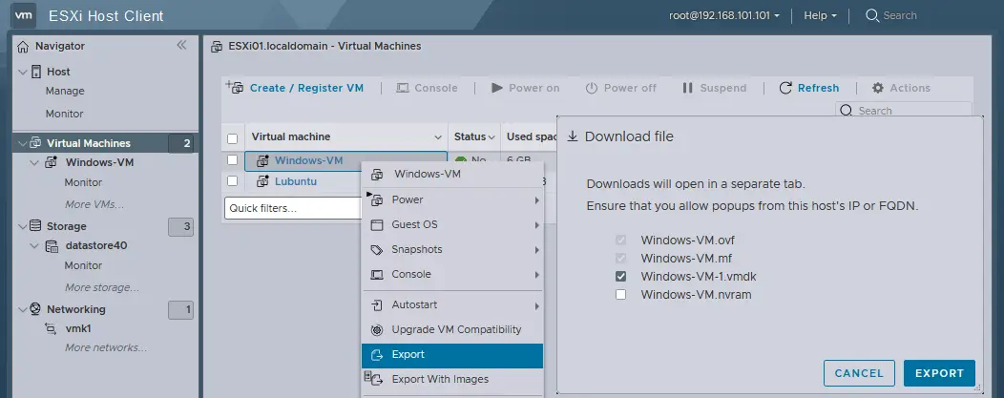
Task: Click the Download file dialog resize handle
Action: (x=977, y=388)
